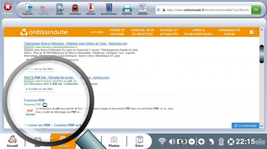Click the PDF Joiner thumbnail
Screen dimensions: 267x149
click(x=30, y=112)
